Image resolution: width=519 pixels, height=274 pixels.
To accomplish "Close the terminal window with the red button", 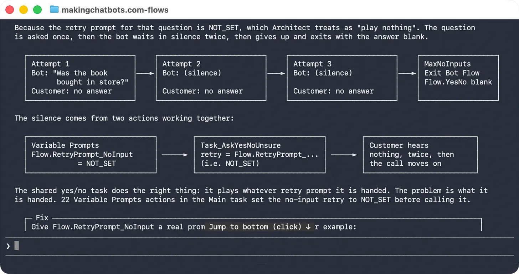I will (x=10, y=10).
